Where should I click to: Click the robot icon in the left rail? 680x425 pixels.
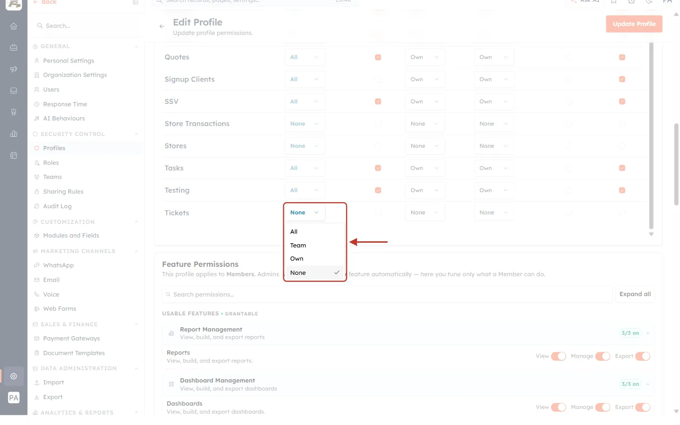14,112
